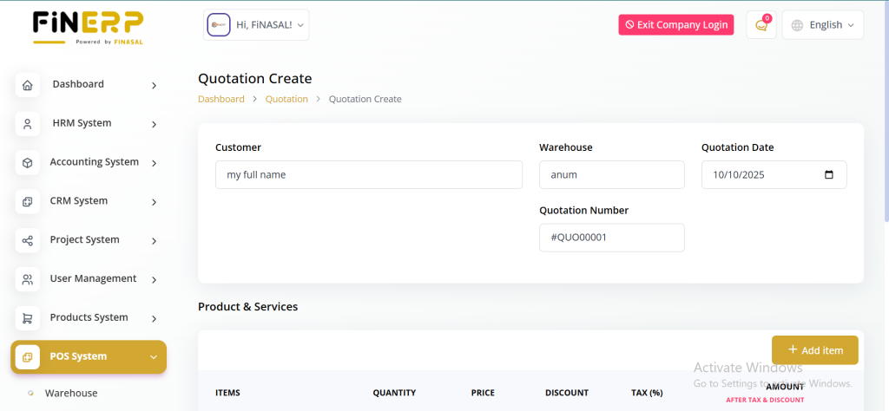
Task: Click the Customer input field
Action: (x=368, y=175)
